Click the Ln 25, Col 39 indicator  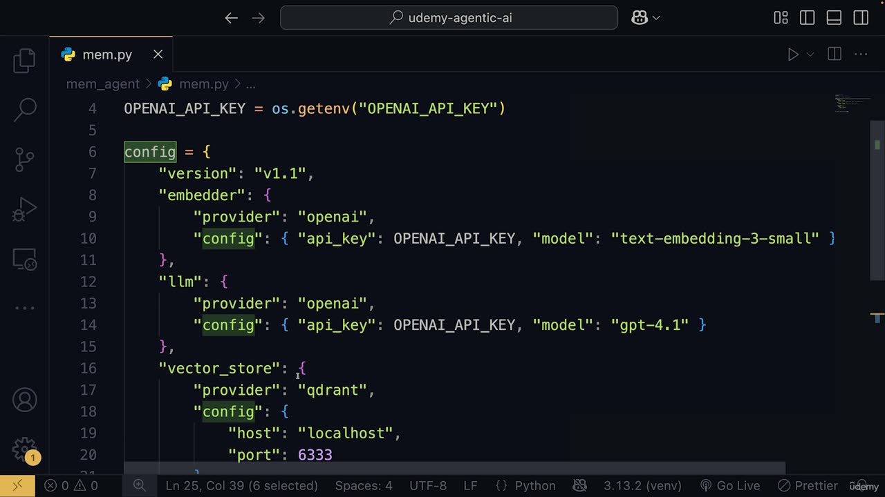(242, 485)
